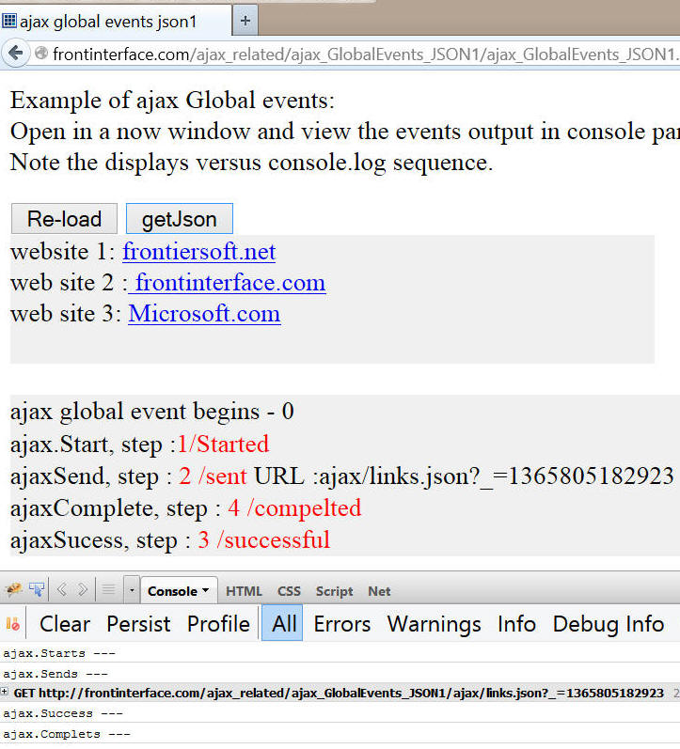
Task: Open the frontiersoft.net link
Action: [198, 252]
